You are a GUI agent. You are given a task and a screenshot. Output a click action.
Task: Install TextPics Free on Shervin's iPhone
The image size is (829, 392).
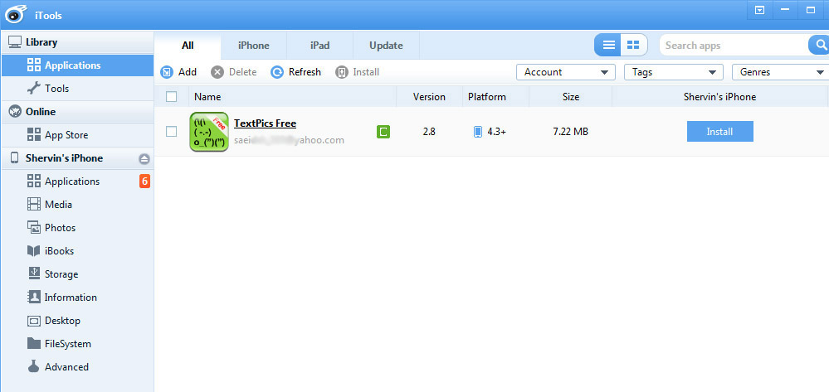point(719,132)
